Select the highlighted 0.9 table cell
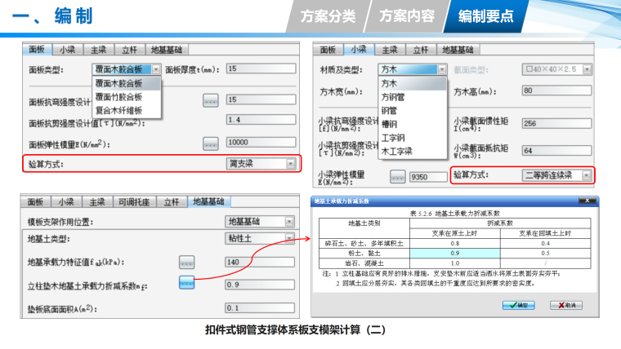 [454, 254]
